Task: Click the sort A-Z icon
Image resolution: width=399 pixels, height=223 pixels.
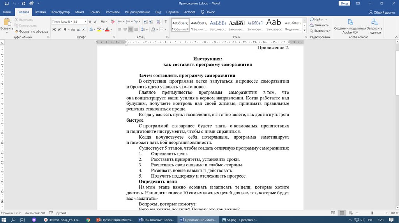Action: click(159, 22)
